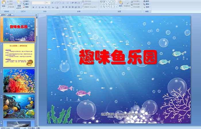201x129 pixels.
Task: Select the rectangle shape
Action: click(111, 1)
